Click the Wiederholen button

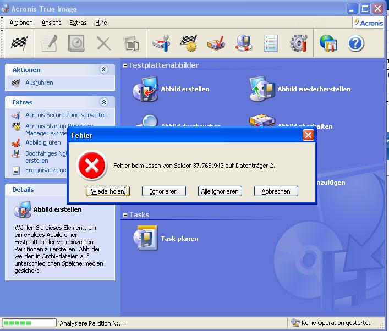[x=108, y=191]
